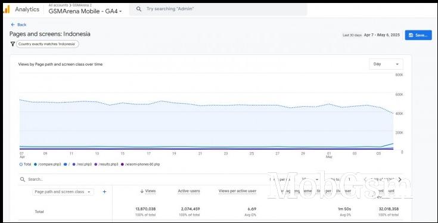The height and width of the screenshot is (223, 438).
Task: Click the Views per active user column header
Action: point(237,191)
